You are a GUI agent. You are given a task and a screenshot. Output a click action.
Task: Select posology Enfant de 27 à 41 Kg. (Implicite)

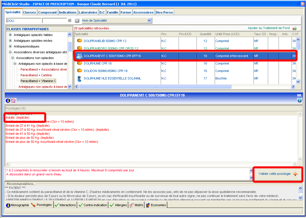[27, 126]
